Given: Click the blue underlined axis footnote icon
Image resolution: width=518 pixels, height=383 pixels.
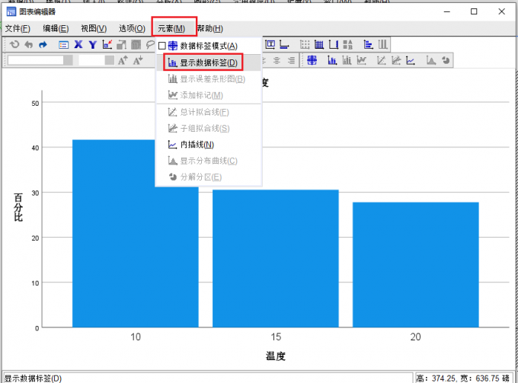Looking at the screenshot, I should (284, 44).
